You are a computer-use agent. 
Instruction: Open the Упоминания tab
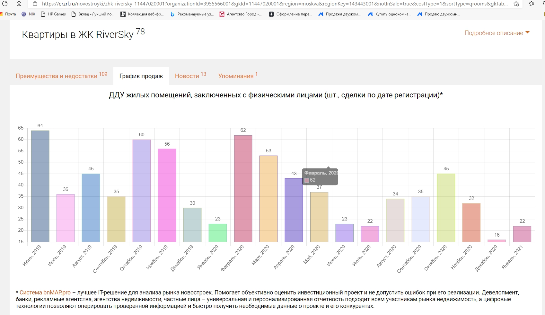236,76
